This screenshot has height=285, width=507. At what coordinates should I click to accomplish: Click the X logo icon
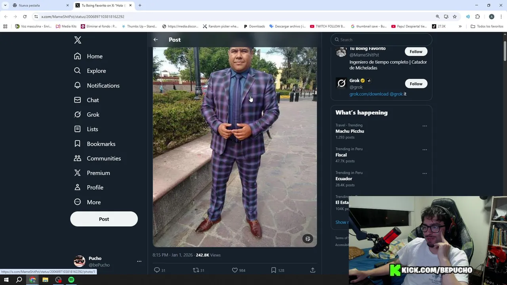click(78, 40)
